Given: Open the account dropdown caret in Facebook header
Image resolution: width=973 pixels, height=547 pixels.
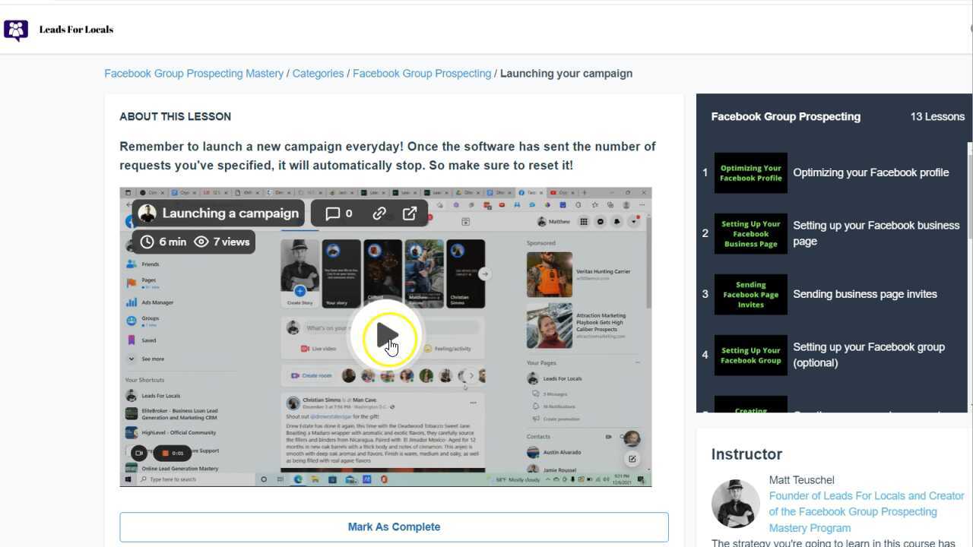Looking at the screenshot, I should 634,220.
